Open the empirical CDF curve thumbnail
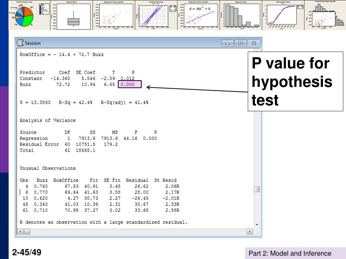This screenshot has width=346, height=259. pos(283,15)
